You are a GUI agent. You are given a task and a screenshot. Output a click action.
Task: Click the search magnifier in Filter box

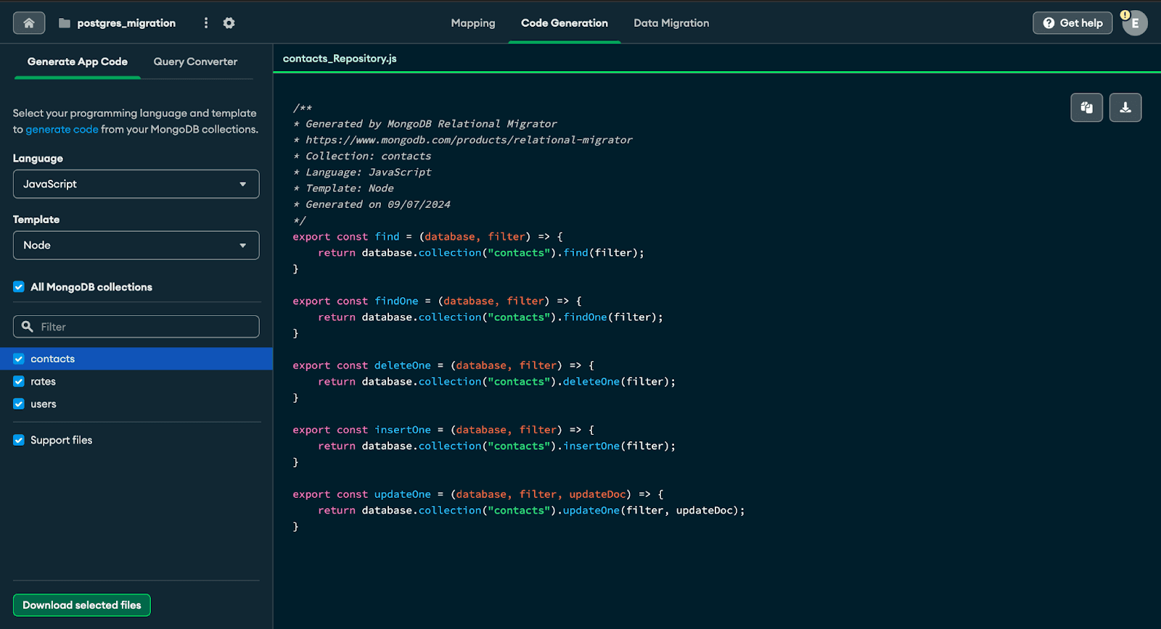point(28,327)
